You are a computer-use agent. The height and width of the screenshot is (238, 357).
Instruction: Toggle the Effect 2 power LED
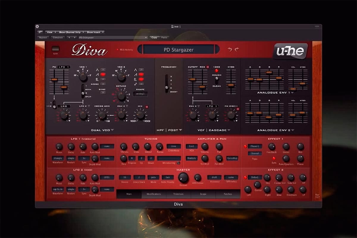click(x=245, y=178)
